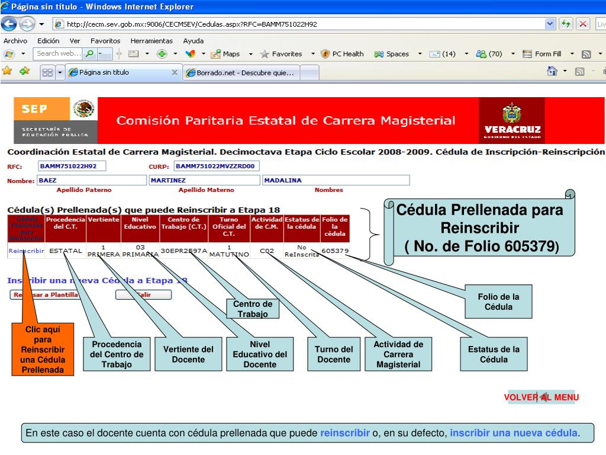Click the table cell ESTATAL
Screen dimensions: 606x455
pyautogui.click(x=66, y=251)
